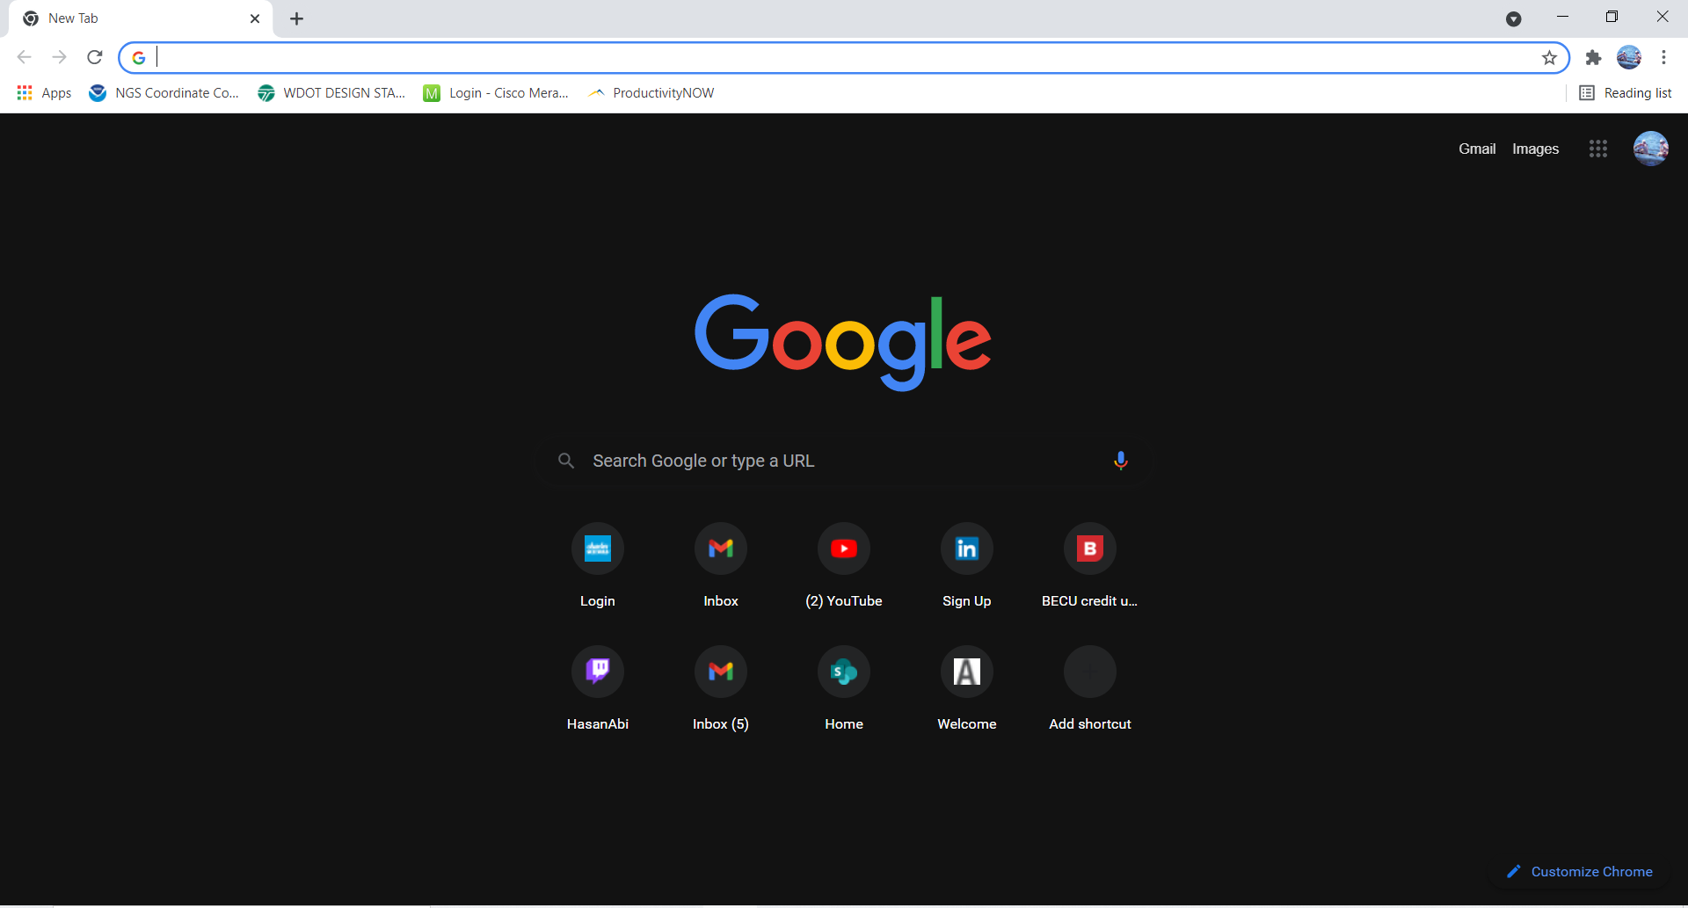Bookmark this tab with the star icon

tap(1549, 58)
